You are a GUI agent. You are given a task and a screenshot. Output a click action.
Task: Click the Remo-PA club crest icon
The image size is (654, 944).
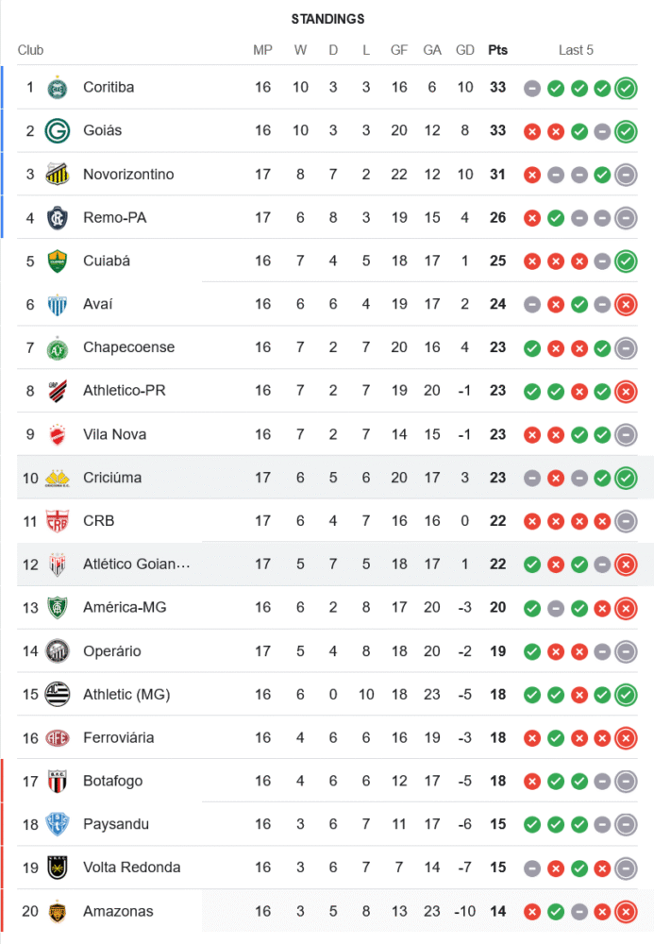(58, 218)
